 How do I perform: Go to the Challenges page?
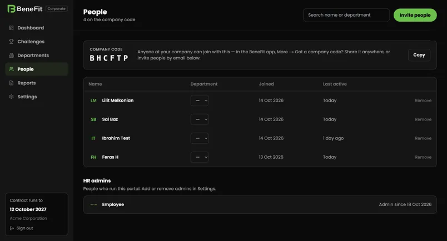tap(37, 42)
